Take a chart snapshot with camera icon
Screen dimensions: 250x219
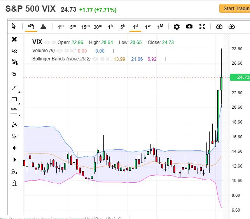coord(189,26)
